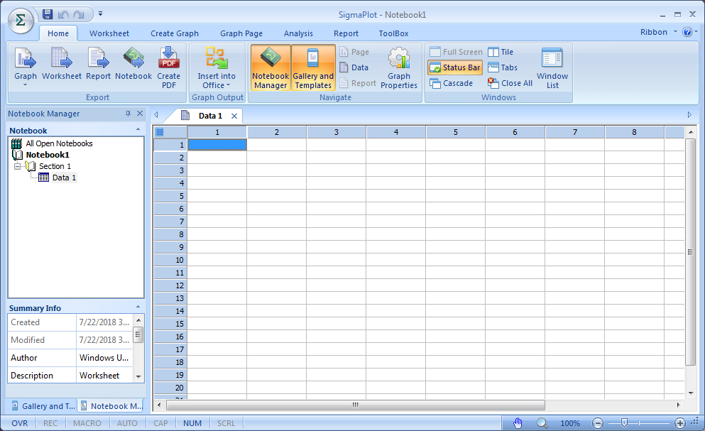The height and width of the screenshot is (431, 705).
Task: Open the Create Graph ribbon tab
Action: click(175, 33)
